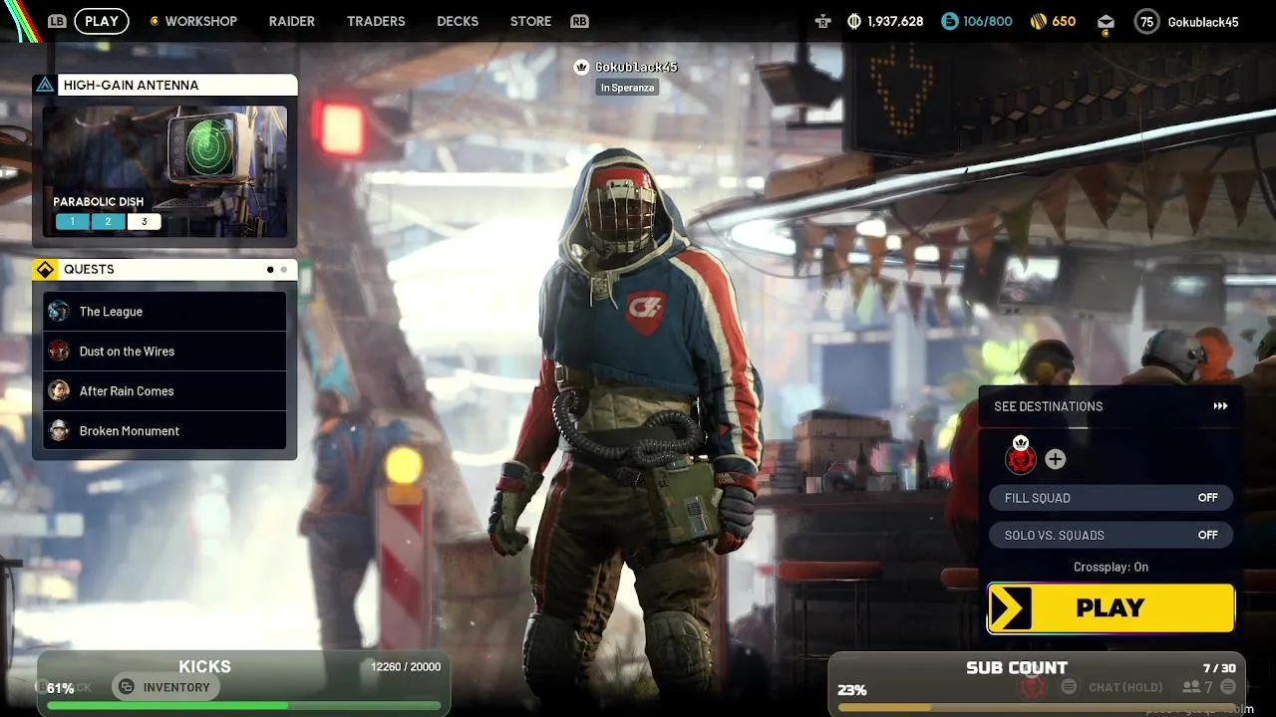
Task: Click the High-Gain Antenna triangle icon
Action: point(45,85)
